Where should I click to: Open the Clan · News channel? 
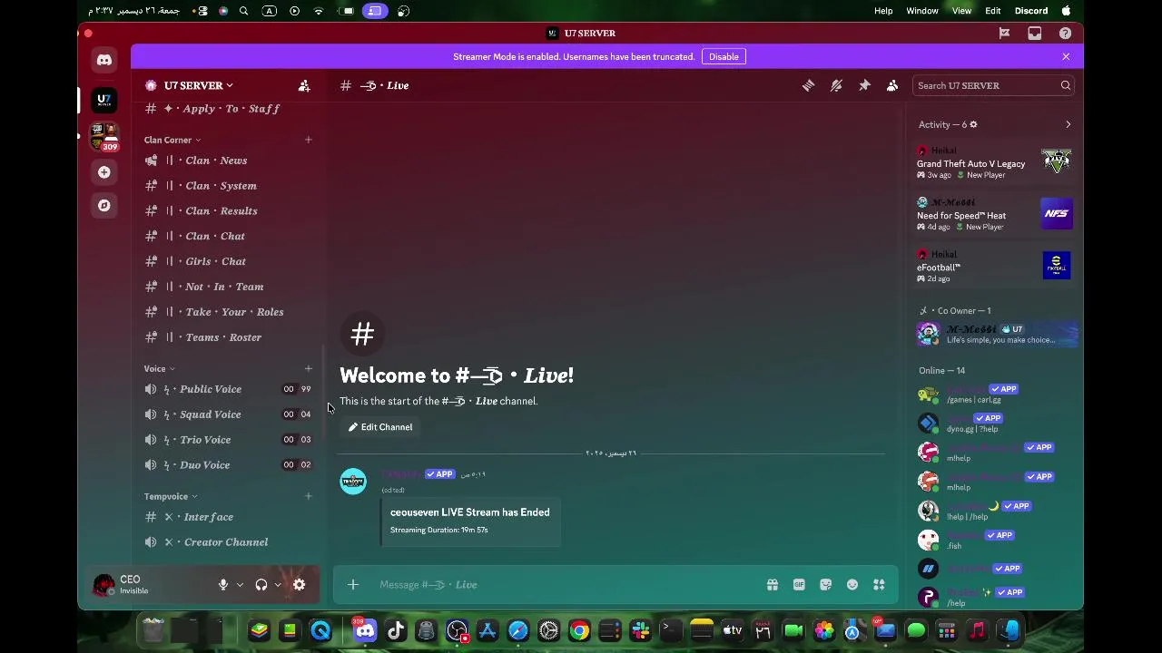point(227,161)
